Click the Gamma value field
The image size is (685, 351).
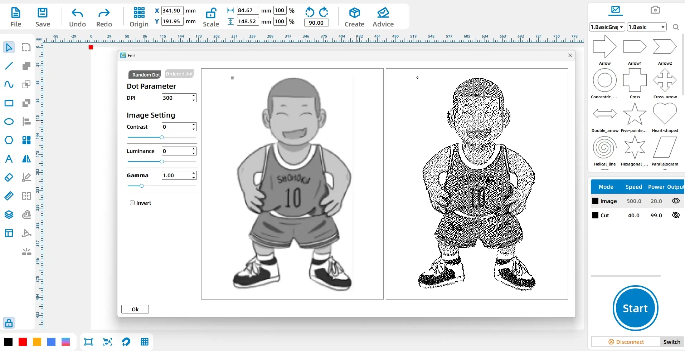coord(179,175)
